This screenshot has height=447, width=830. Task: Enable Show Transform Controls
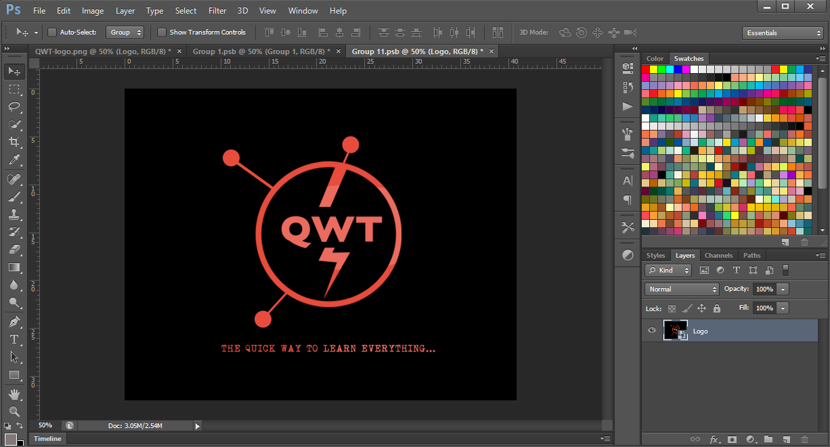(x=162, y=32)
